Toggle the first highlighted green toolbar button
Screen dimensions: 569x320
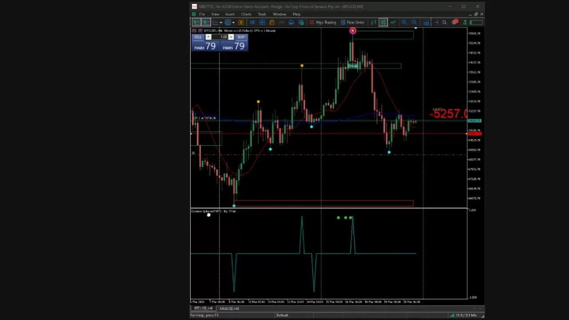196,22
